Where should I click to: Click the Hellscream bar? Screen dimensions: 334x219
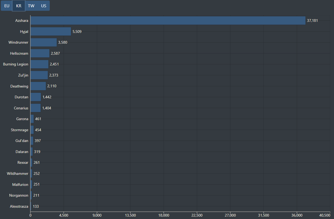pyautogui.click(x=40, y=53)
